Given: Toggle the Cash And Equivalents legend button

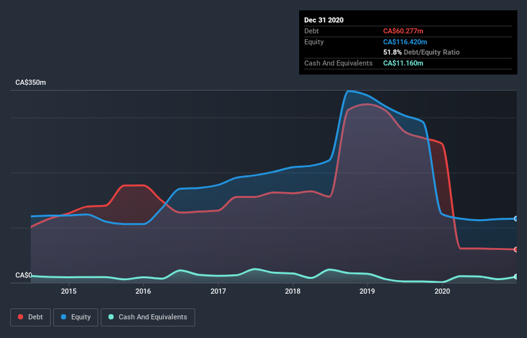Looking at the screenshot, I should pyautogui.click(x=148, y=317).
